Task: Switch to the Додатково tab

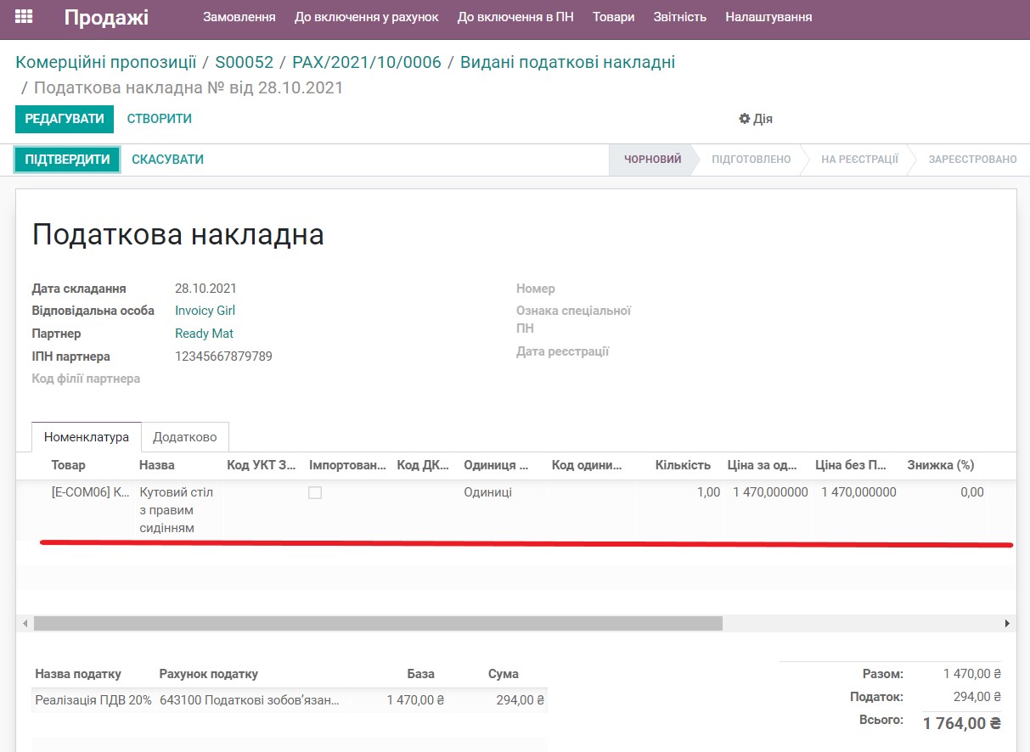Action: (x=185, y=436)
